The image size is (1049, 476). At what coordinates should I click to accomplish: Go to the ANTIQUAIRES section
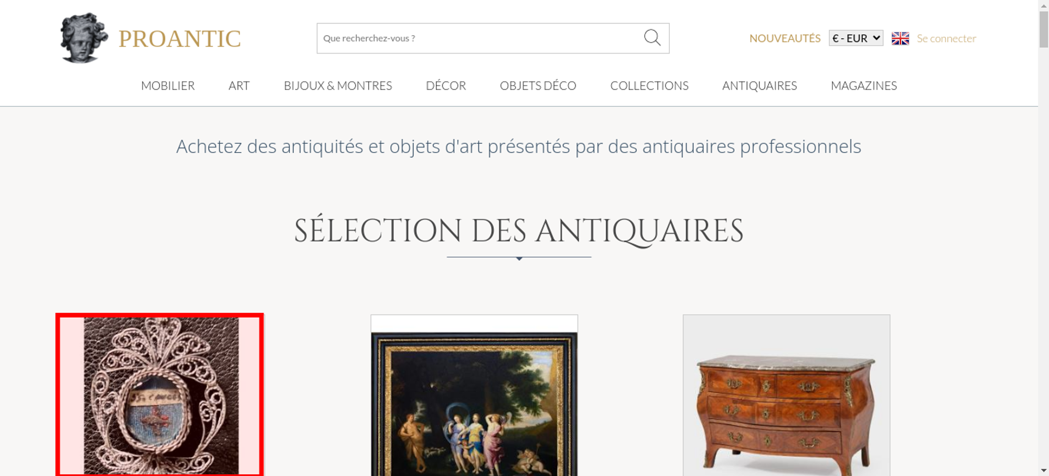point(759,85)
